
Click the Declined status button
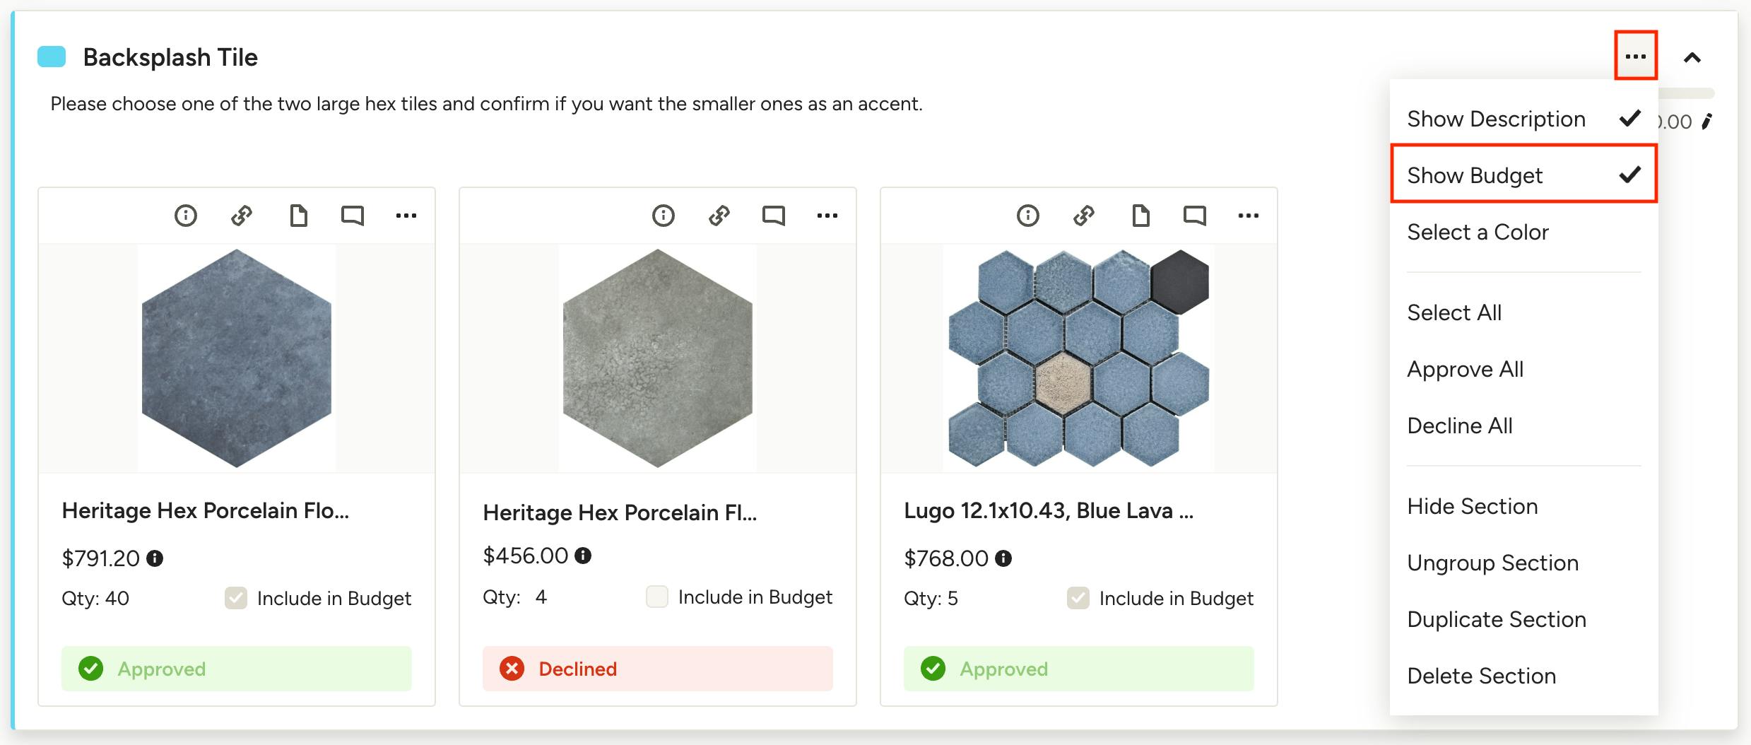tap(657, 669)
